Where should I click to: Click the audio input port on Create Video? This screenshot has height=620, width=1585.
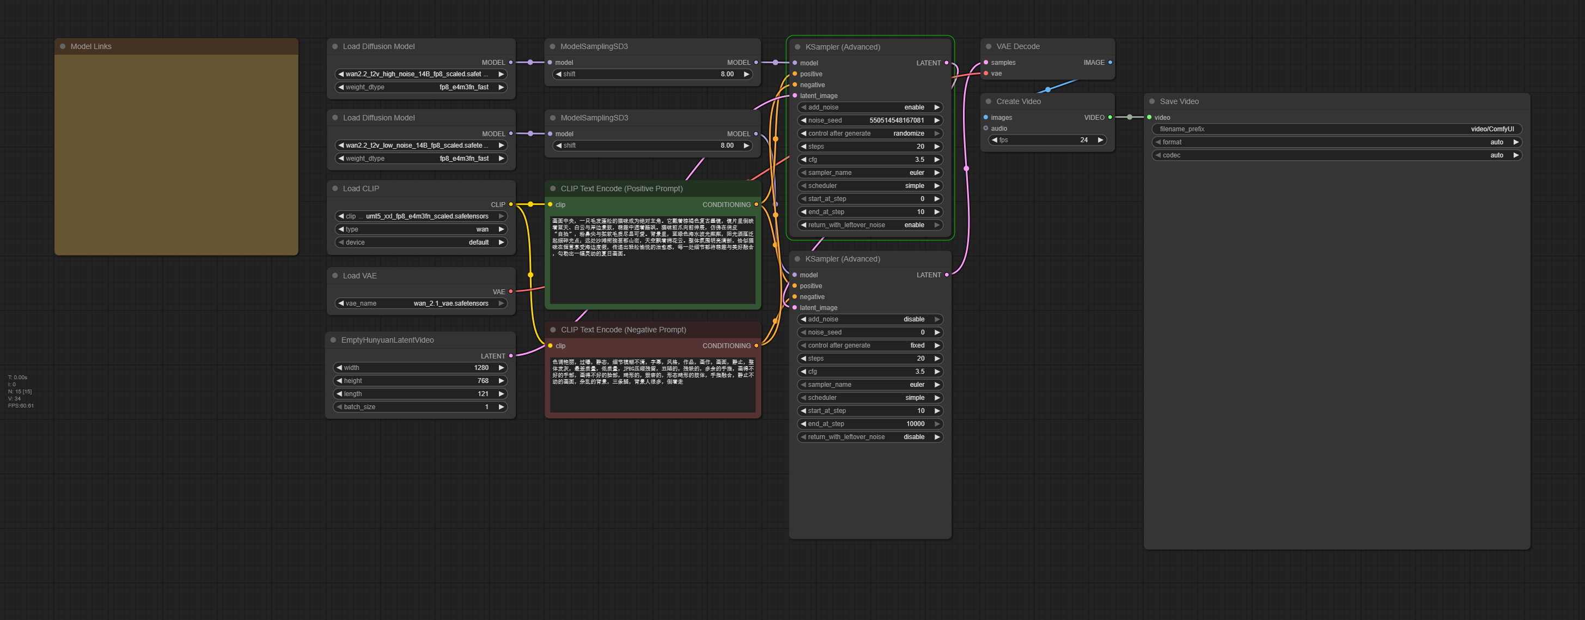986,128
